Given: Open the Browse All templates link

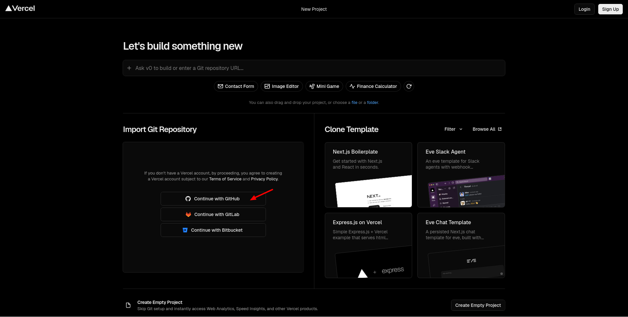Looking at the screenshot, I should (x=487, y=129).
